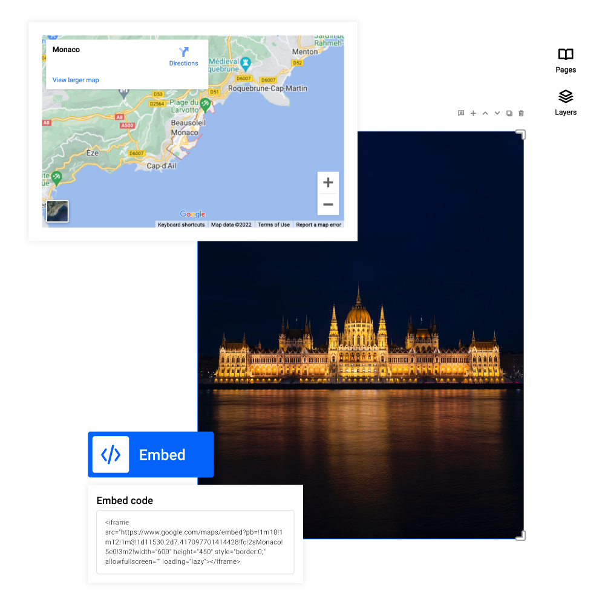
Task: Move the image block up
Action: click(x=485, y=113)
